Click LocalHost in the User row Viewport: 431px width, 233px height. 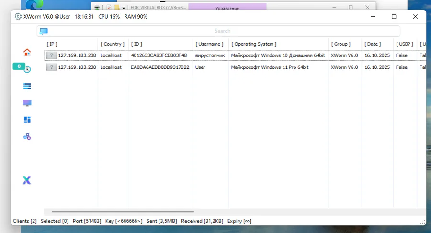[111, 67]
